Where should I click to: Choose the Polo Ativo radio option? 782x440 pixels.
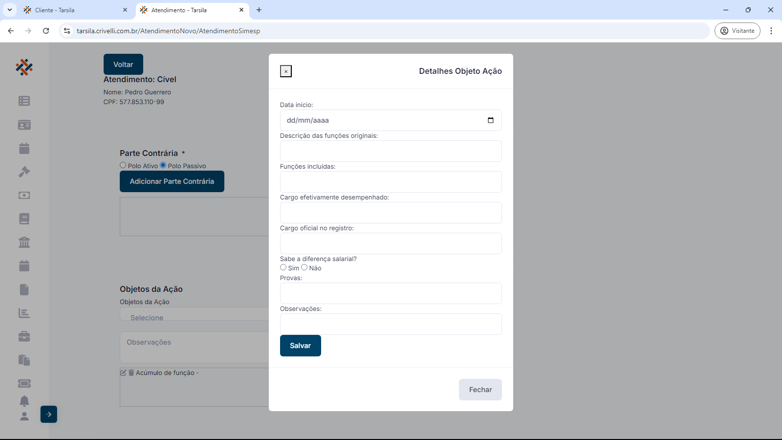click(x=123, y=165)
